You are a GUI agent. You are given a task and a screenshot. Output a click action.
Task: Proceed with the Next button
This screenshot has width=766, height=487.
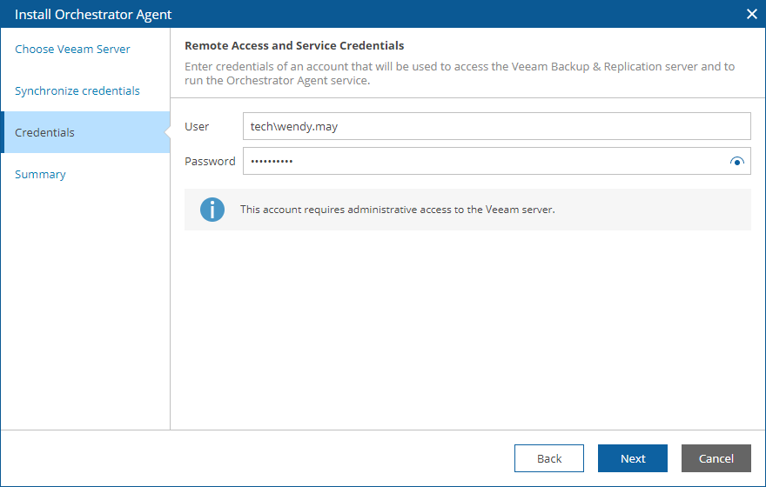pos(633,458)
